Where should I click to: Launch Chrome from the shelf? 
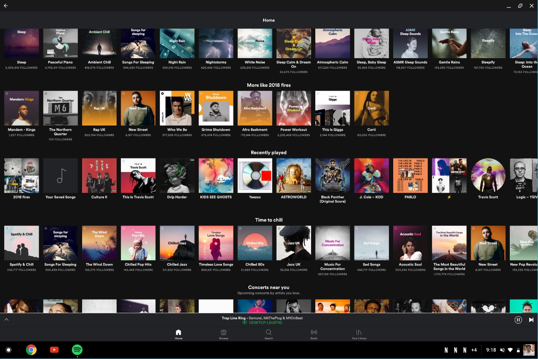(31, 350)
